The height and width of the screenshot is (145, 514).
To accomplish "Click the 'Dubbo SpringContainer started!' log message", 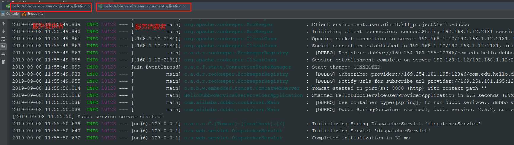I will pyautogui.click(x=414, y=110).
